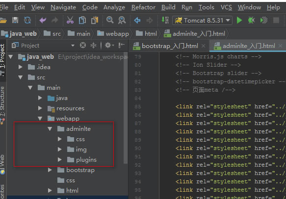Select the resources folder in tree
Viewport: 286px width, 199px height.
(70, 108)
